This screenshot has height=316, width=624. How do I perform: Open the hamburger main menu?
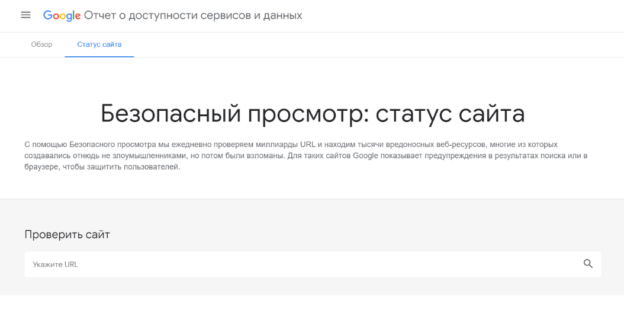click(x=26, y=15)
